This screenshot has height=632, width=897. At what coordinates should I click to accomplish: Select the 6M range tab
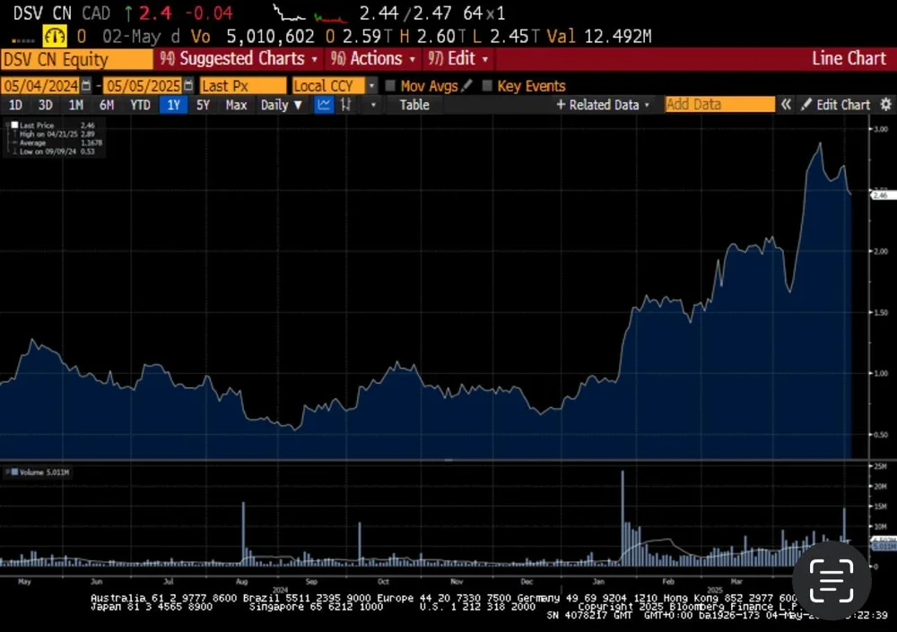click(x=107, y=105)
